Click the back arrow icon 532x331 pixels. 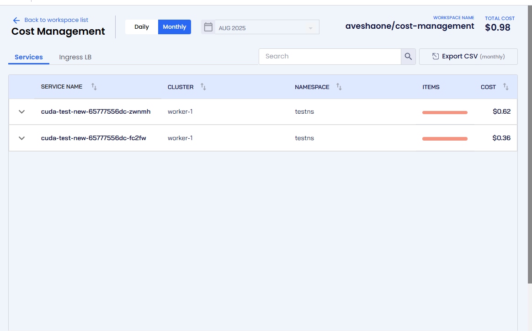click(x=16, y=20)
